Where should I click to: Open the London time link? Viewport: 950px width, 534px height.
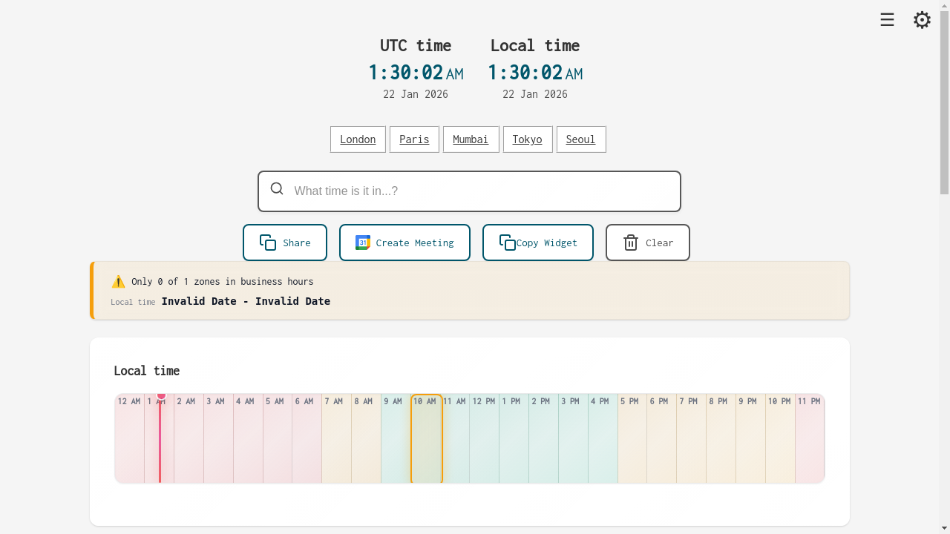tap(358, 139)
